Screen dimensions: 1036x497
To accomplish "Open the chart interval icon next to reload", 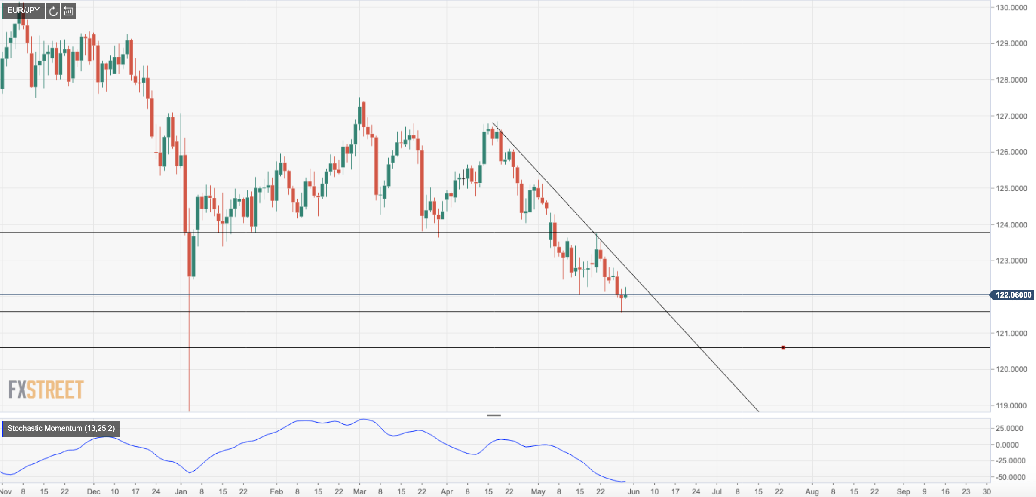I will click(68, 11).
